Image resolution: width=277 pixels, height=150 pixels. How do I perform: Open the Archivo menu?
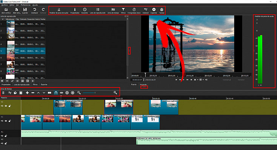point(5,5)
